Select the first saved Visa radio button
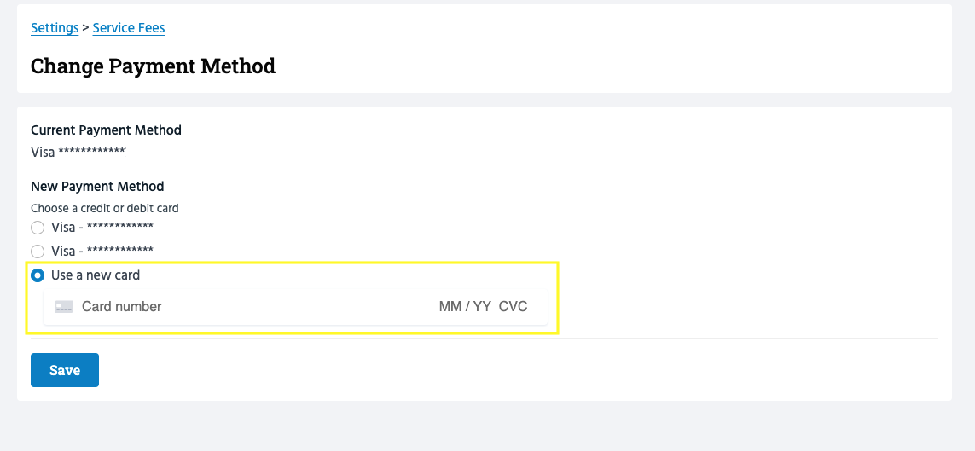Viewport: 975px width, 451px height. click(x=38, y=228)
